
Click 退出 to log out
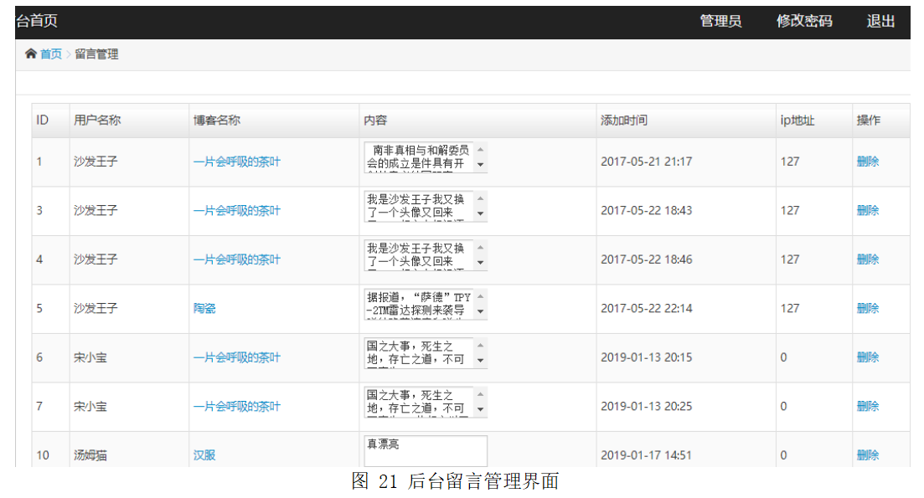[880, 21]
